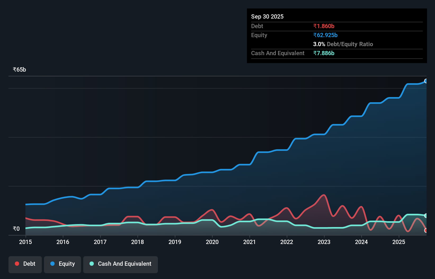Click the red Debt legend dot
435x279 pixels.
coord(16,264)
